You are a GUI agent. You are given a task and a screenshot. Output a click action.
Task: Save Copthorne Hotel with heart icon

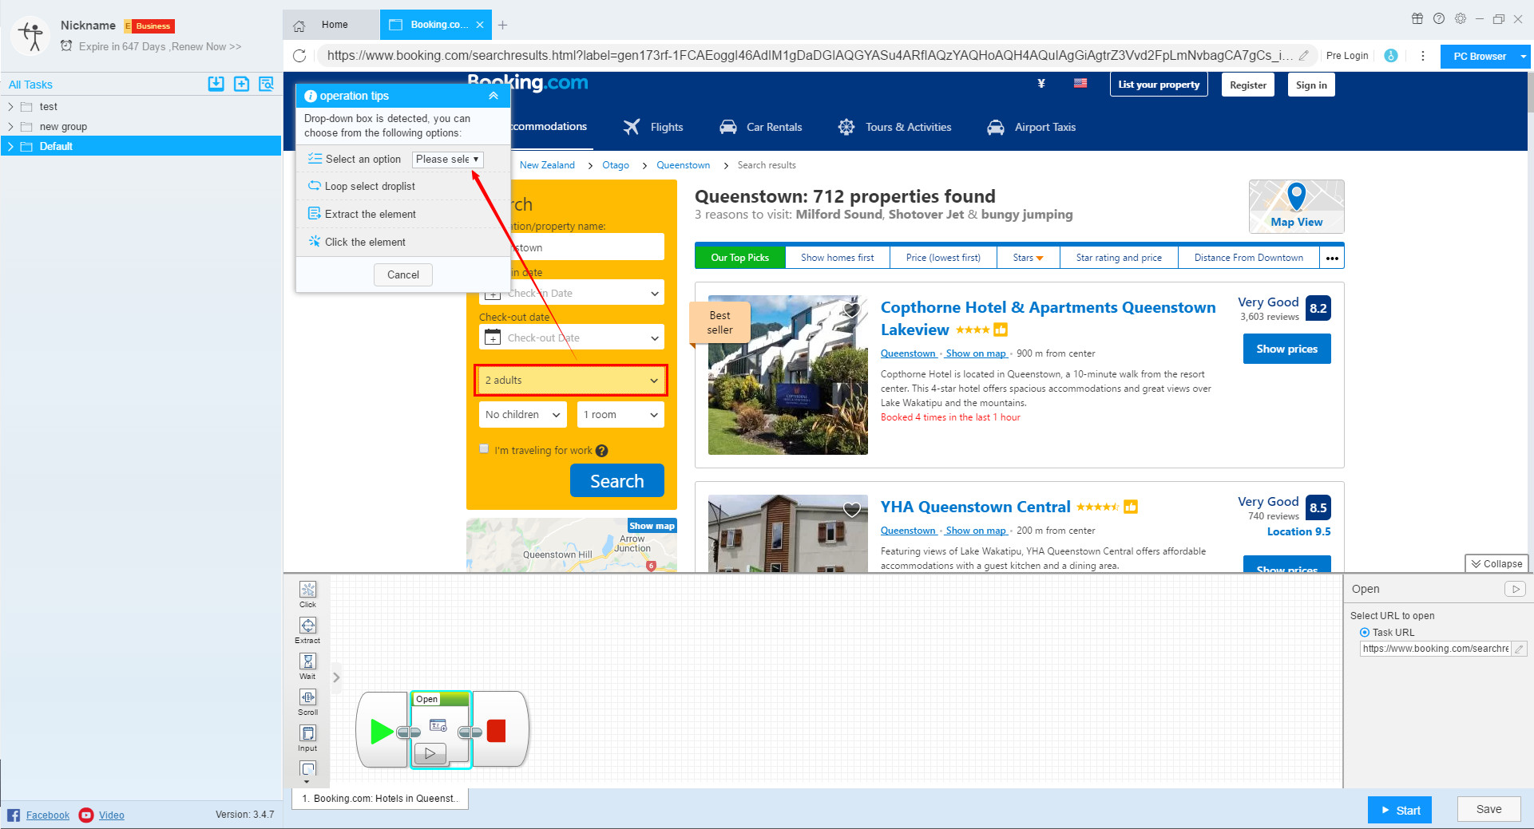click(852, 310)
